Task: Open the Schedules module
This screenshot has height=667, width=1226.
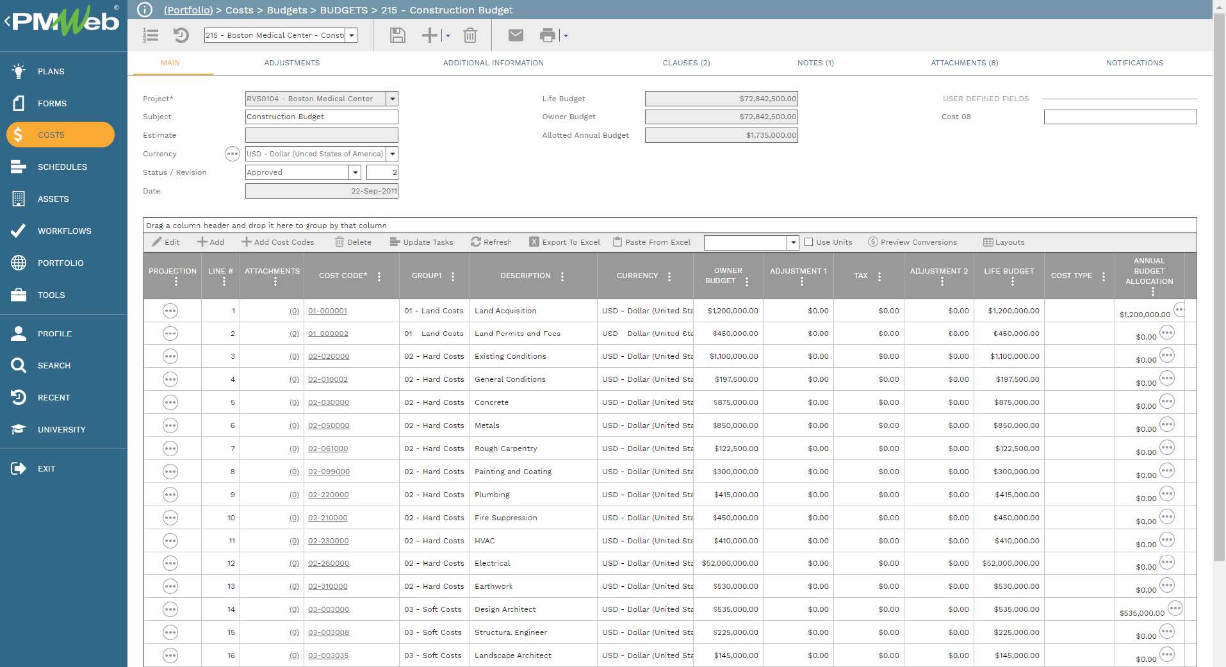Action: click(x=63, y=167)
